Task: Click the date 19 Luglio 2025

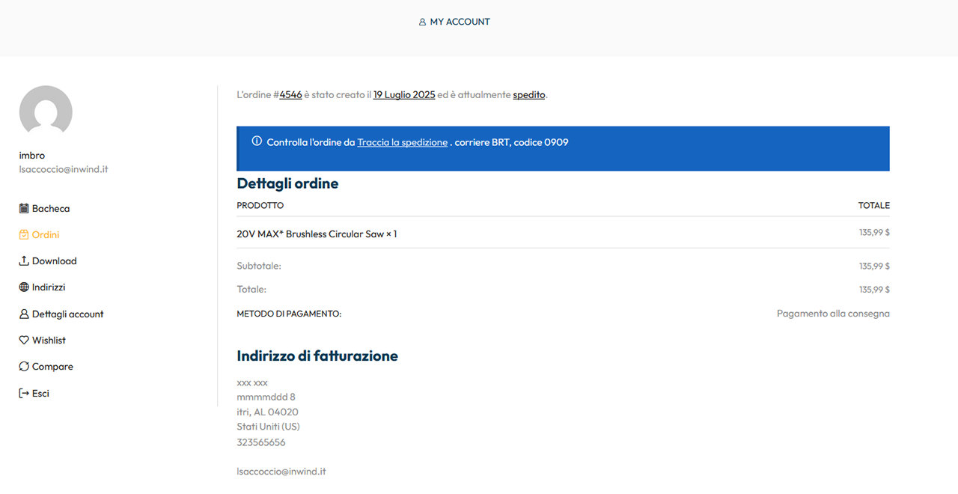Action: [x=404, y=95]
